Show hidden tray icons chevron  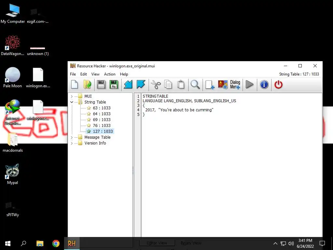pyautogui.click(x=275, y=243)
